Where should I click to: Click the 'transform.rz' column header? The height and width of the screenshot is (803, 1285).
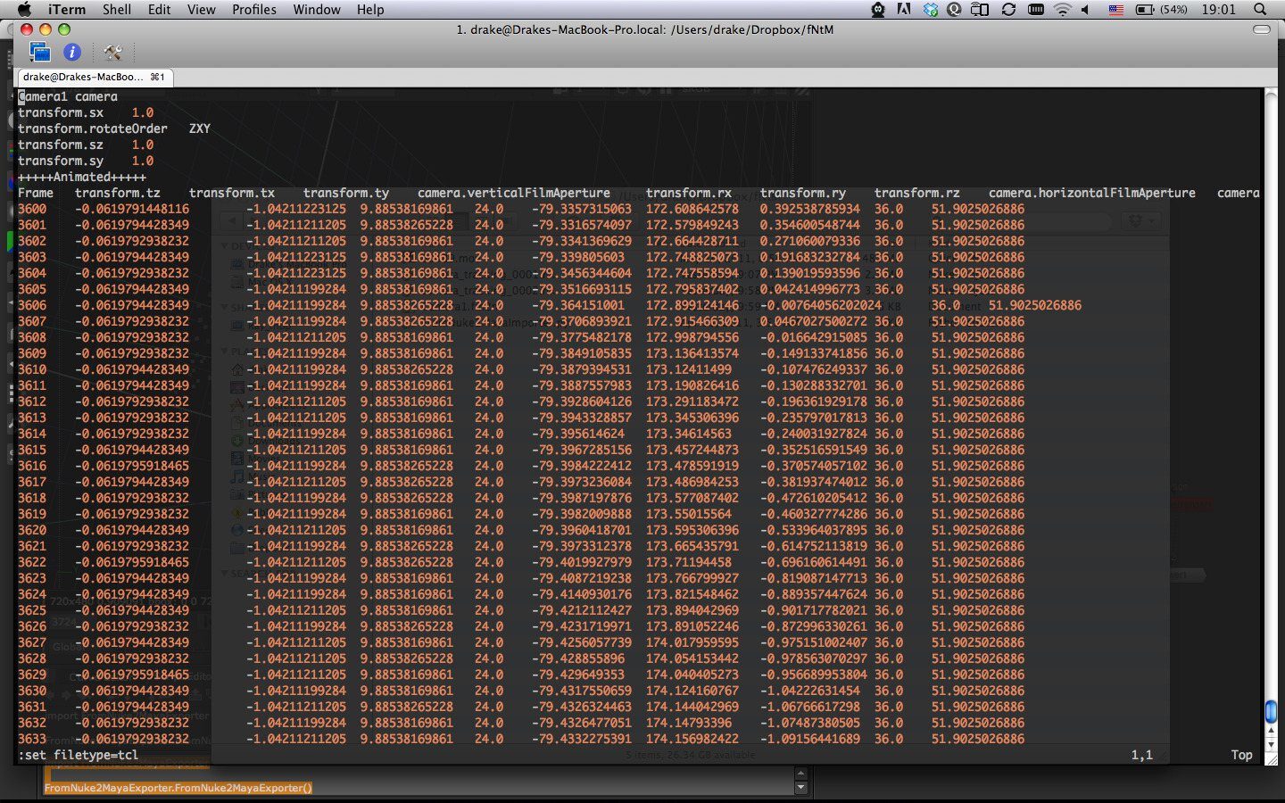(917, 193)
